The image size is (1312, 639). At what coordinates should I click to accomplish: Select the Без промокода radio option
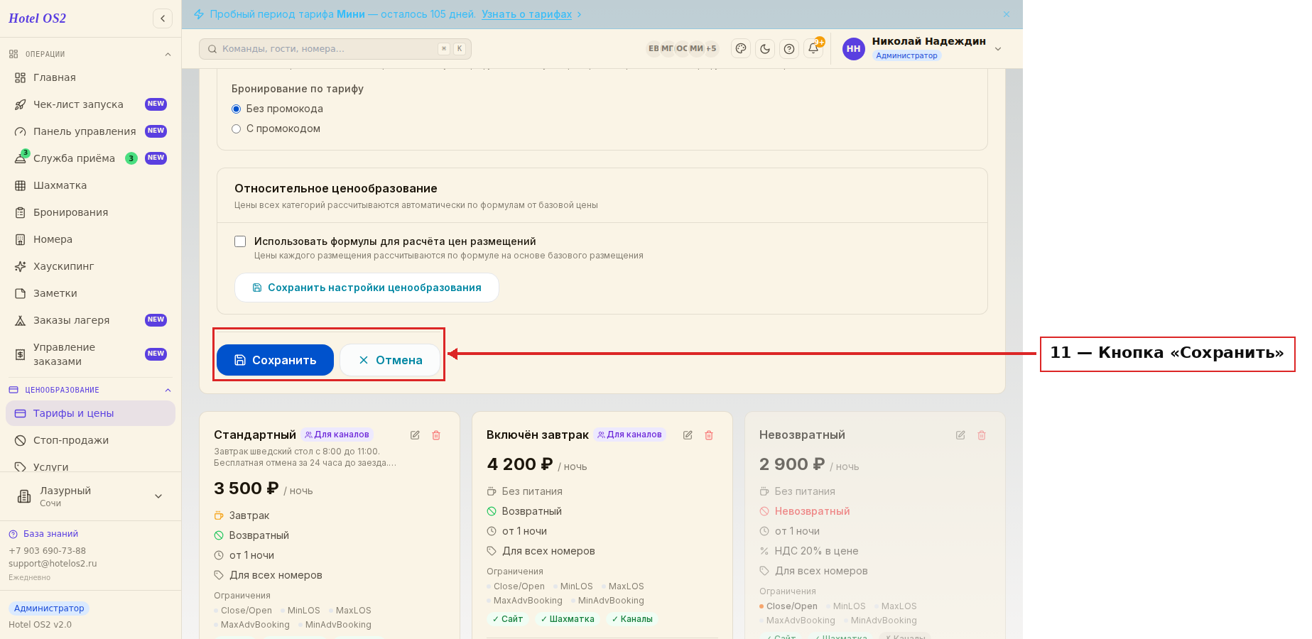tap(237, 109)
